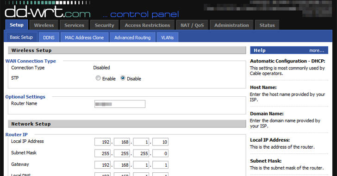
Task: Switch to the Security tab
Action: 105,25
